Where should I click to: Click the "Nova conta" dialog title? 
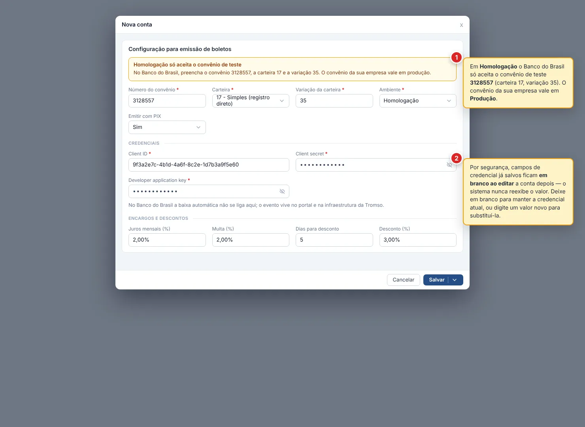[x=137, y=25]
